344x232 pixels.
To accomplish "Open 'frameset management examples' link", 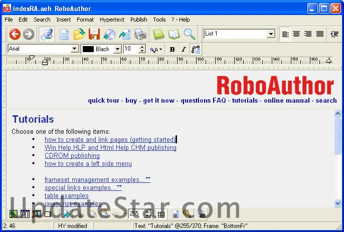I will coord(97,179).
